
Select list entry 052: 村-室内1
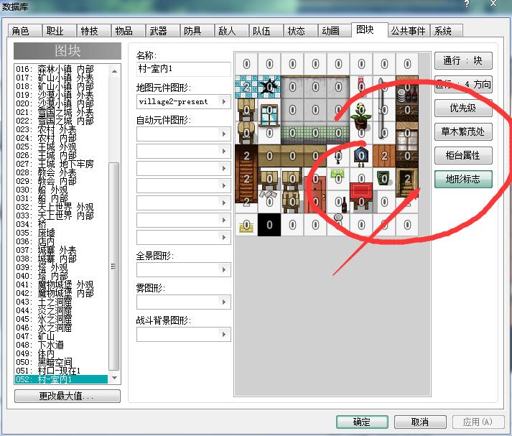click(61, 379)
